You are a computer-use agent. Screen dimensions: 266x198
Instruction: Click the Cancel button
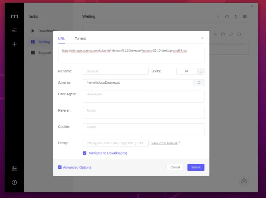(175, 167)
